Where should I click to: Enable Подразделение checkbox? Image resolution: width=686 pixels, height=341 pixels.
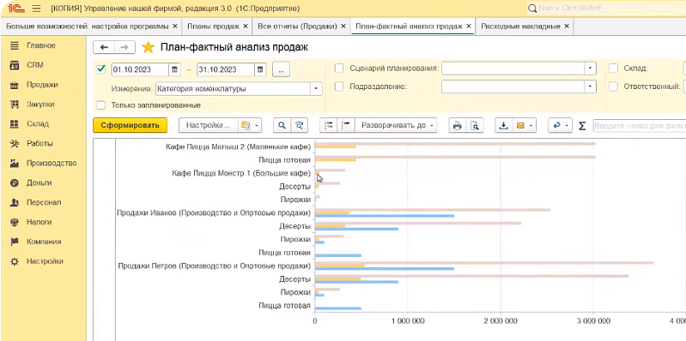[x=339, y=87]
